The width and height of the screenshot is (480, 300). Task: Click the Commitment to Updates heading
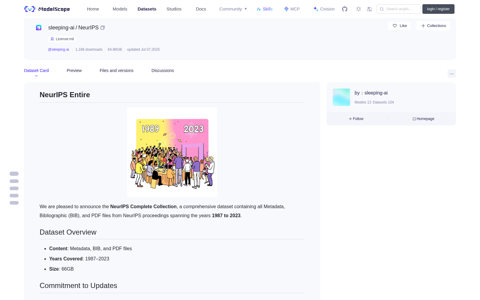[x=78, y=286]
